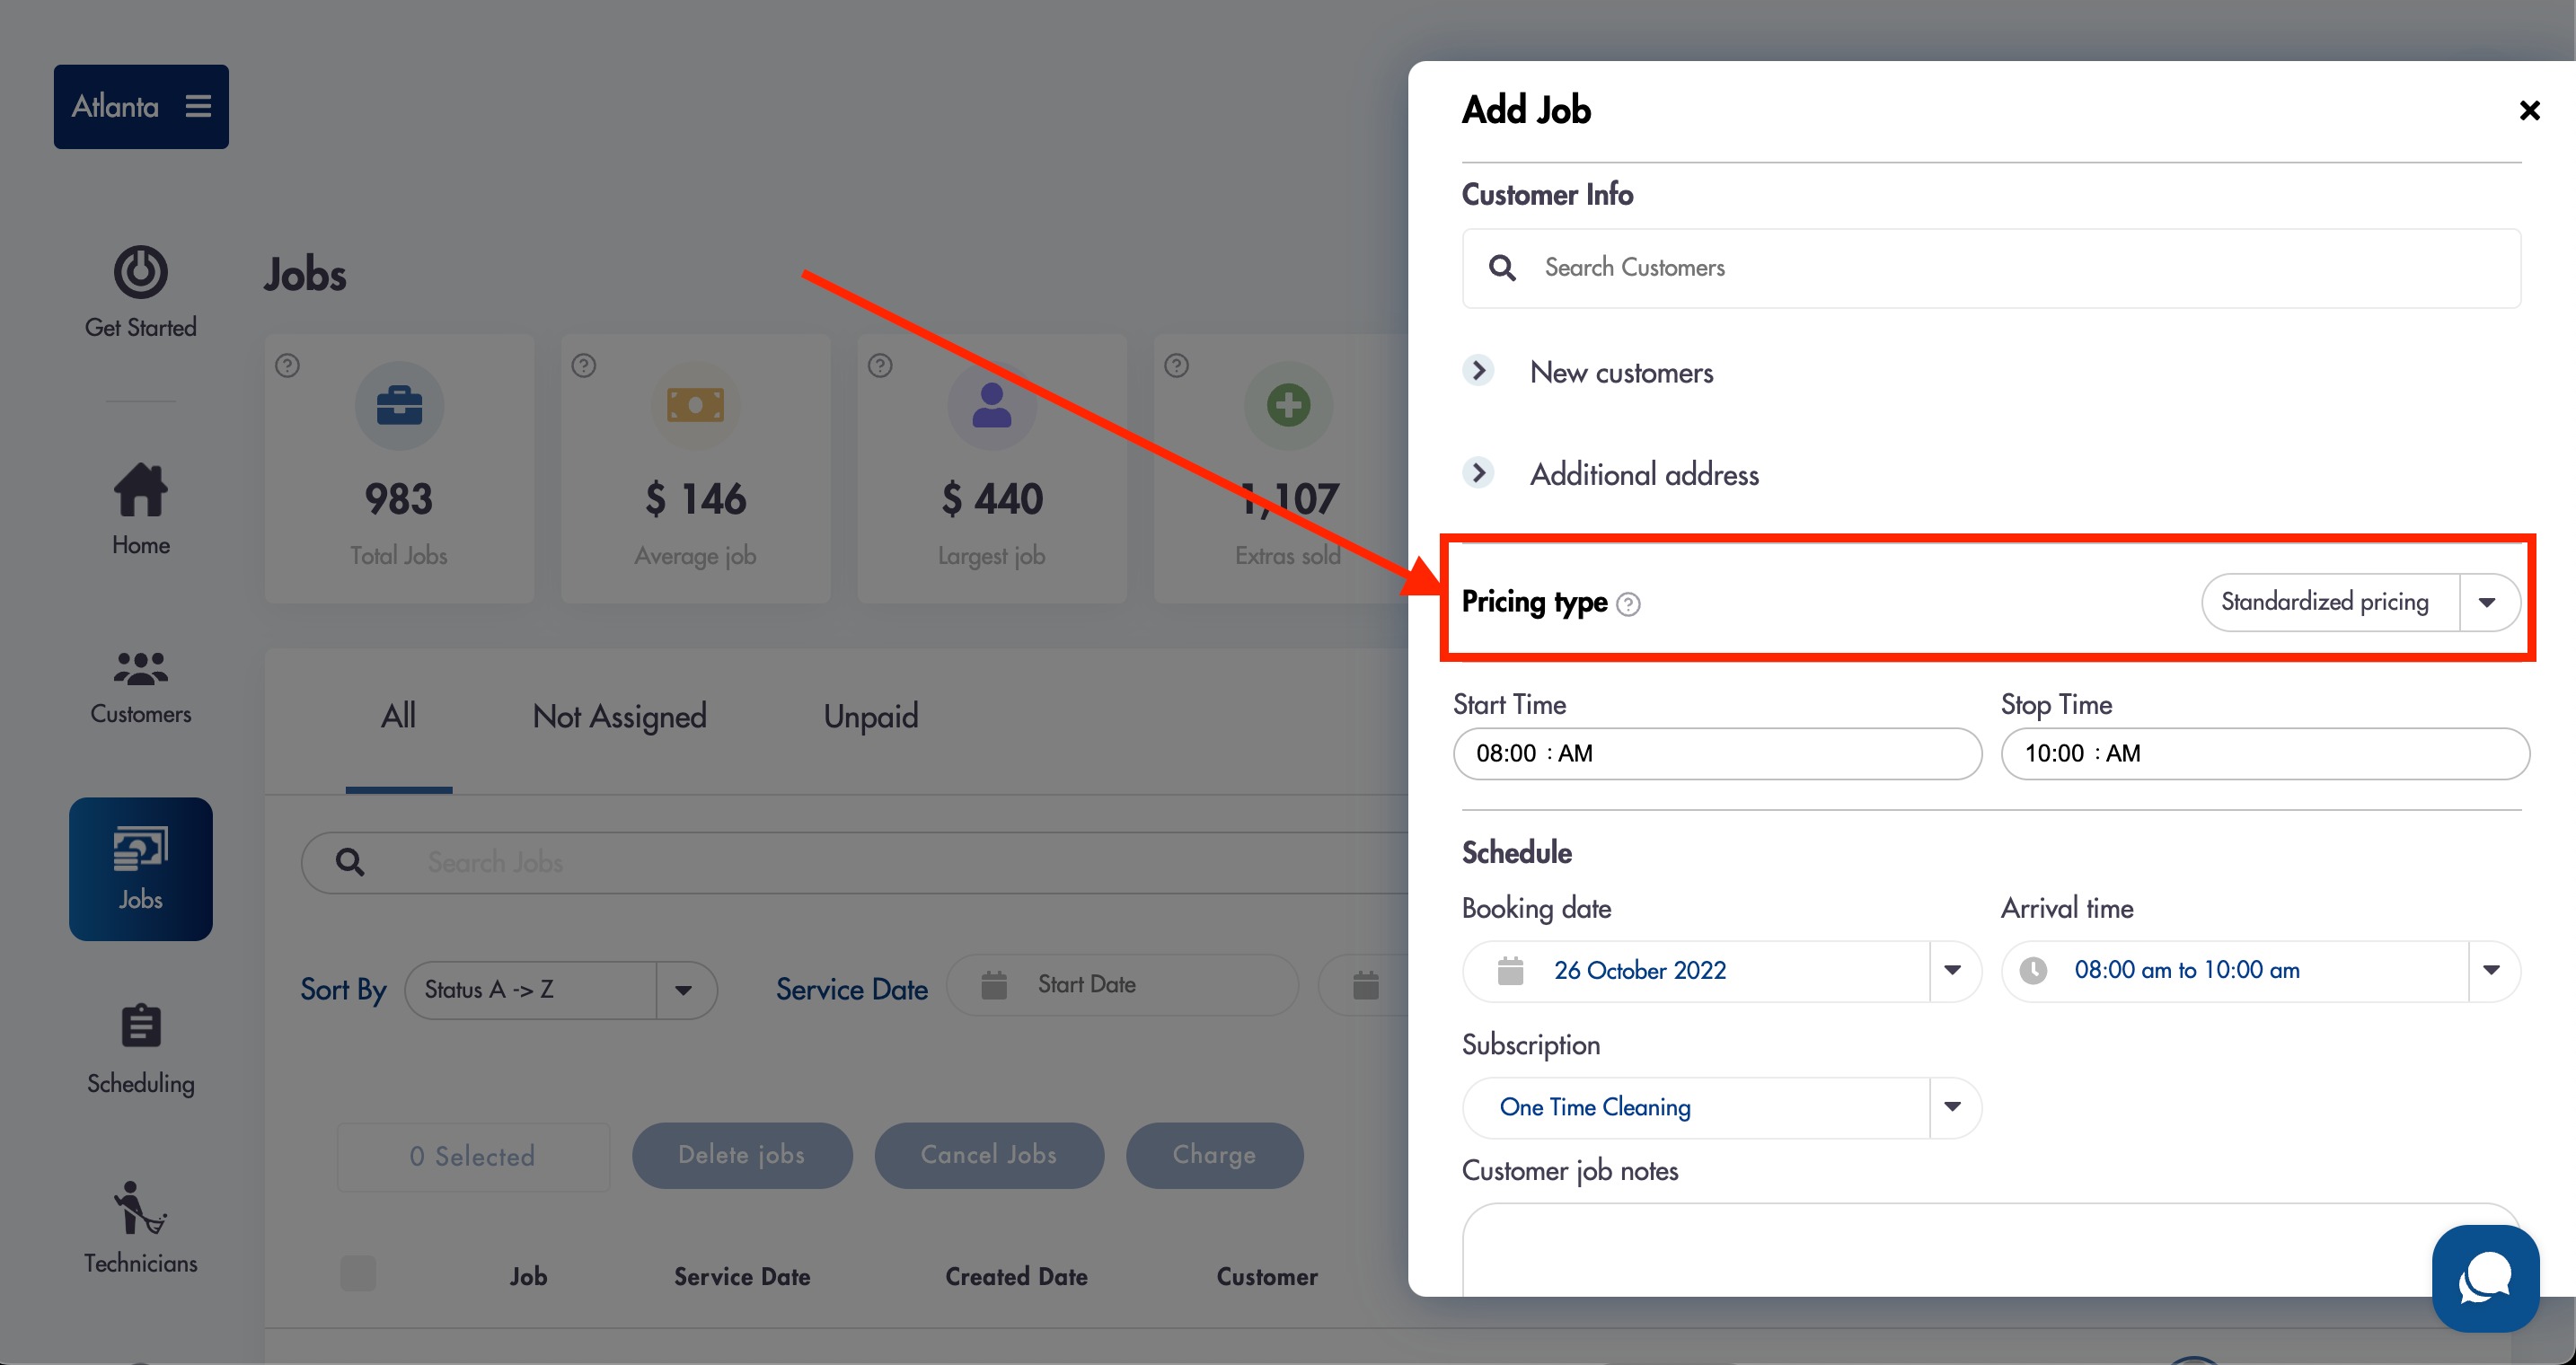Click help icon on Largest job card

880,365
